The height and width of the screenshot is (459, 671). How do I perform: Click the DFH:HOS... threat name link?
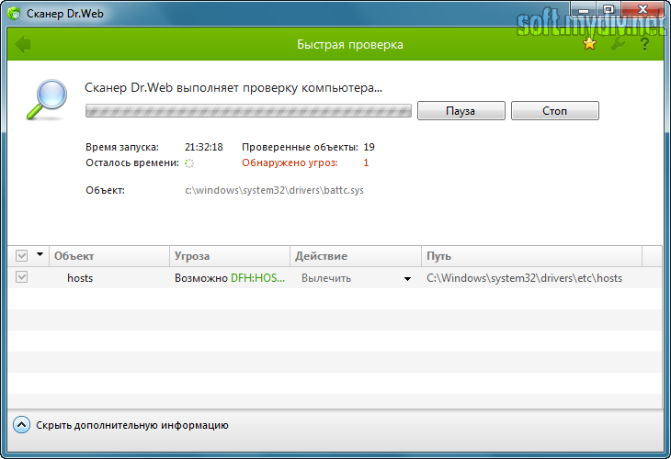[x=257, y=278]
